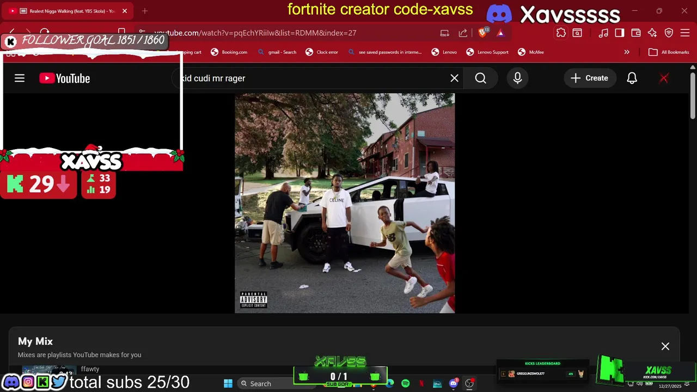Screen dimensions: 697x392
Task: Click the red X profile icon
Action: (x=664, y=78)
